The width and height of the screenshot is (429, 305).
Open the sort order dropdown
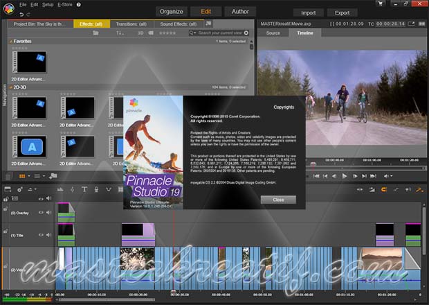(x=120, y=33)
